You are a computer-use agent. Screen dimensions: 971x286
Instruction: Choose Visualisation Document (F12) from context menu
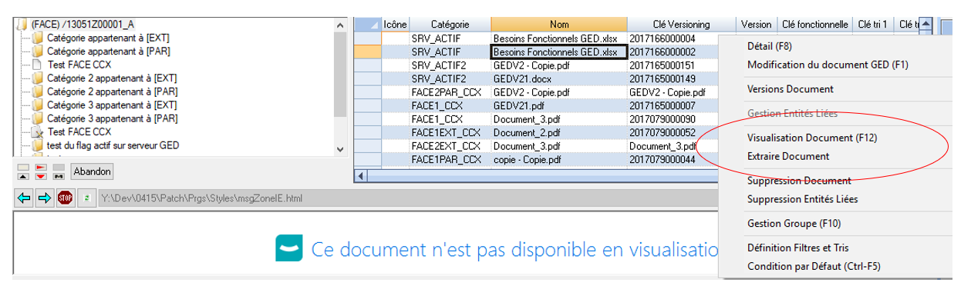tap(812, 138)
